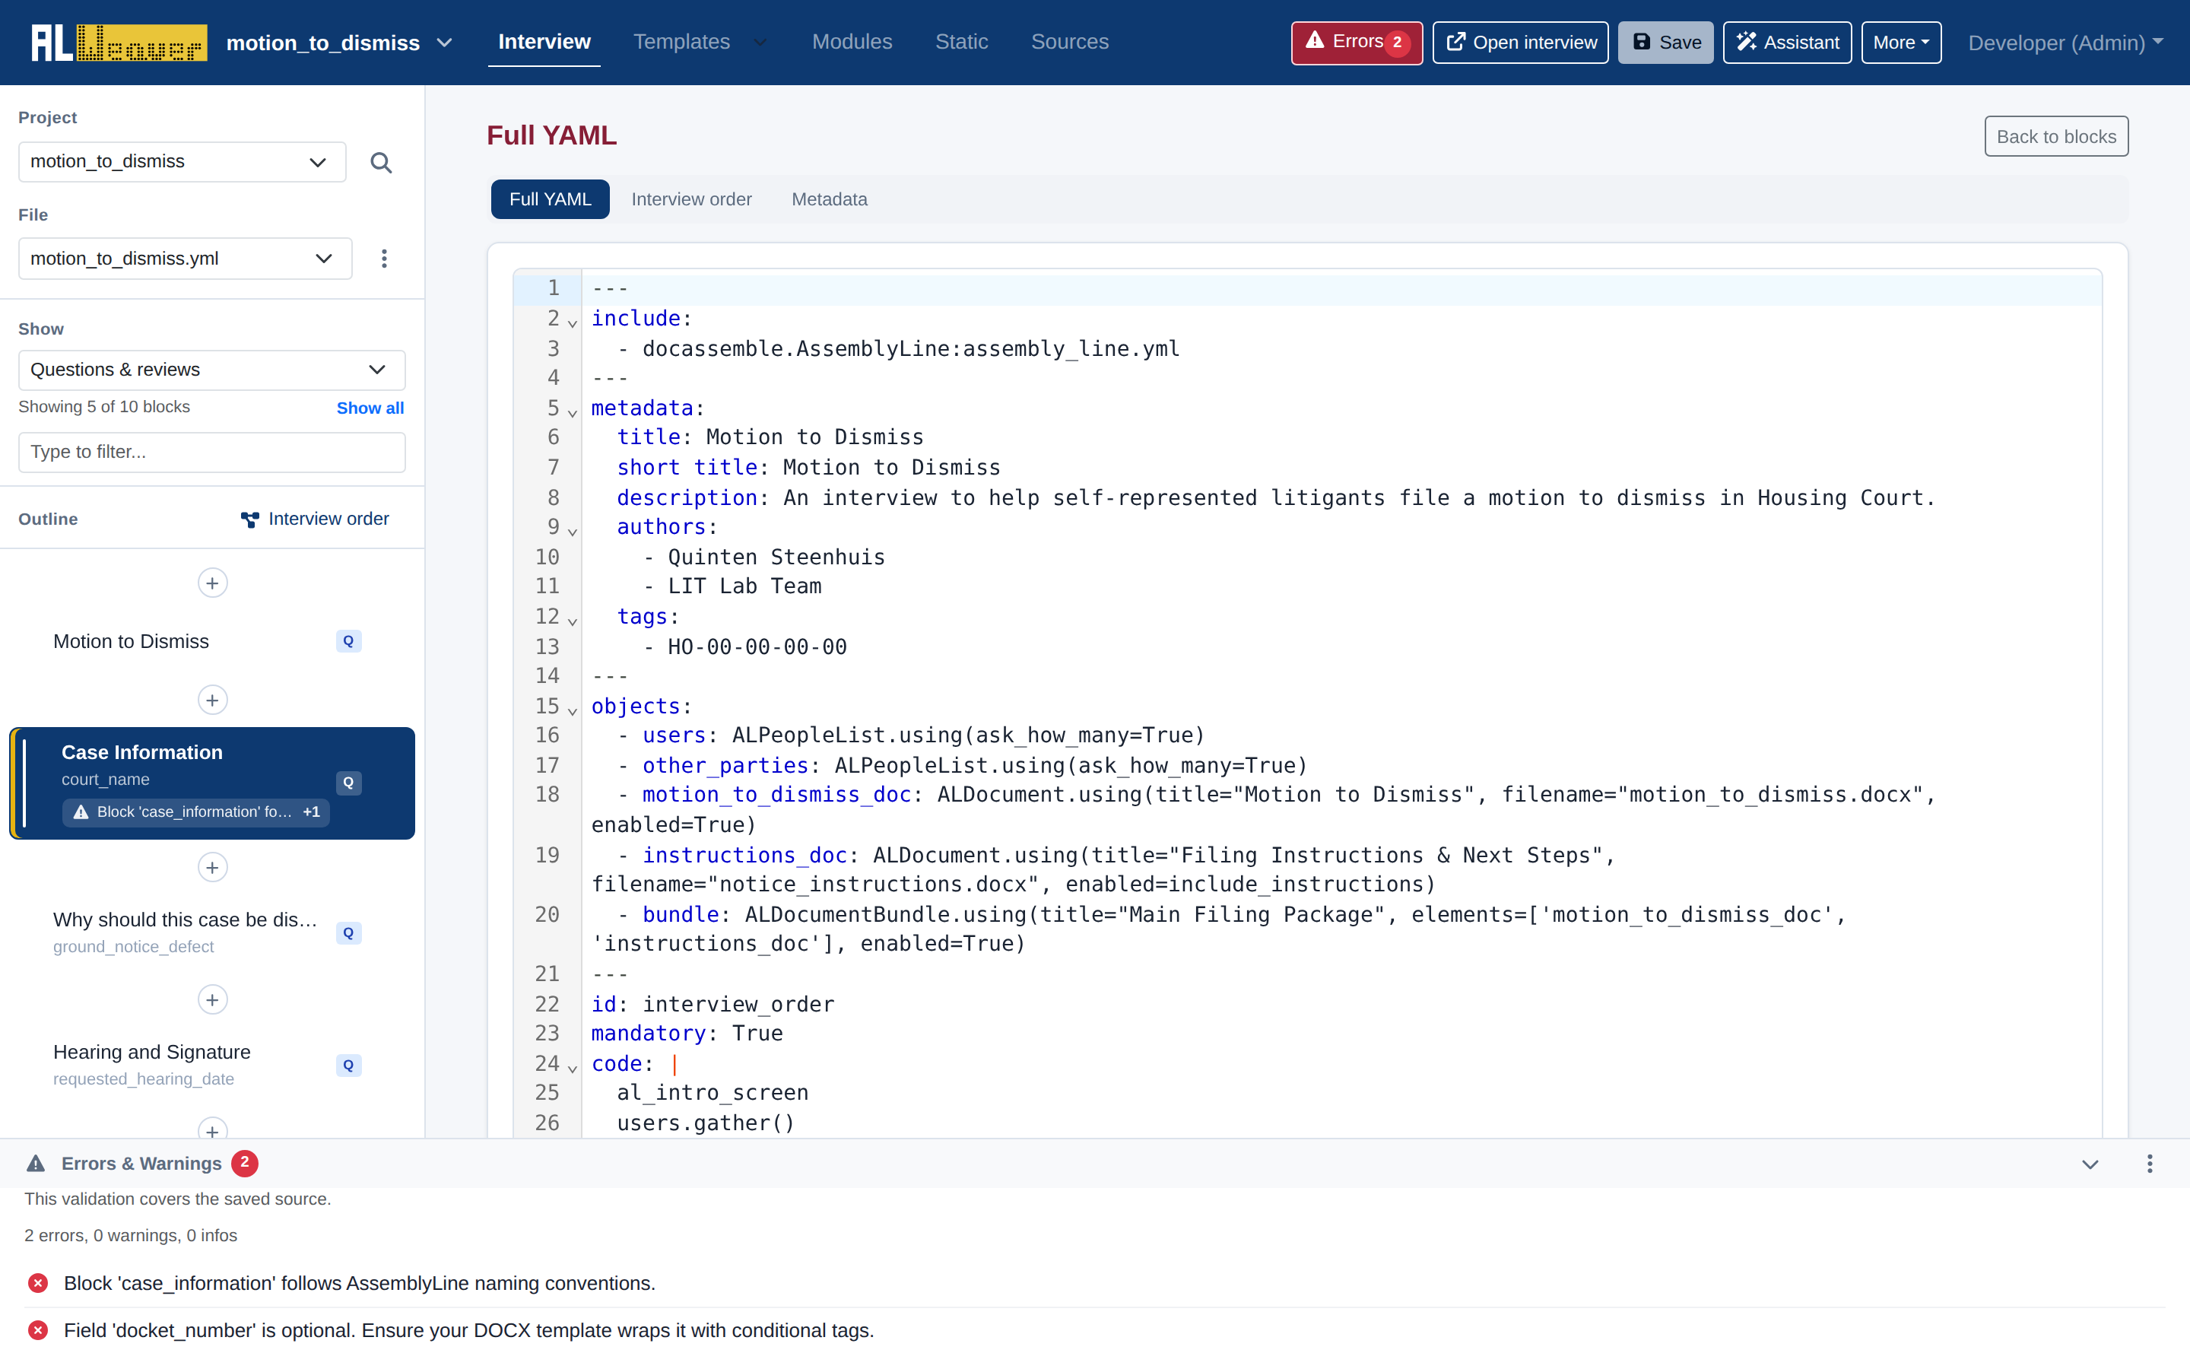The width and height of the screenshot is (2190, 1369).
Task: Open the File select motion_to_dismiss.yml
Action: (x=185, y=259)
